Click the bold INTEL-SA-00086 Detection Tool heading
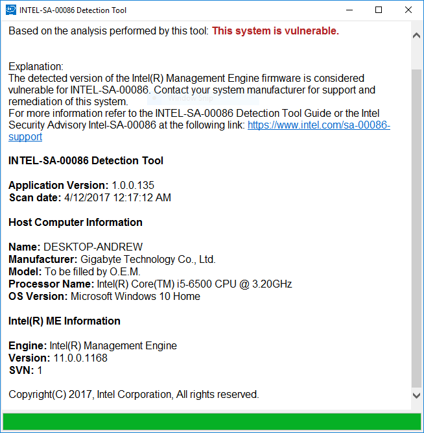This screenshot has width=424, height=433. 86,161
